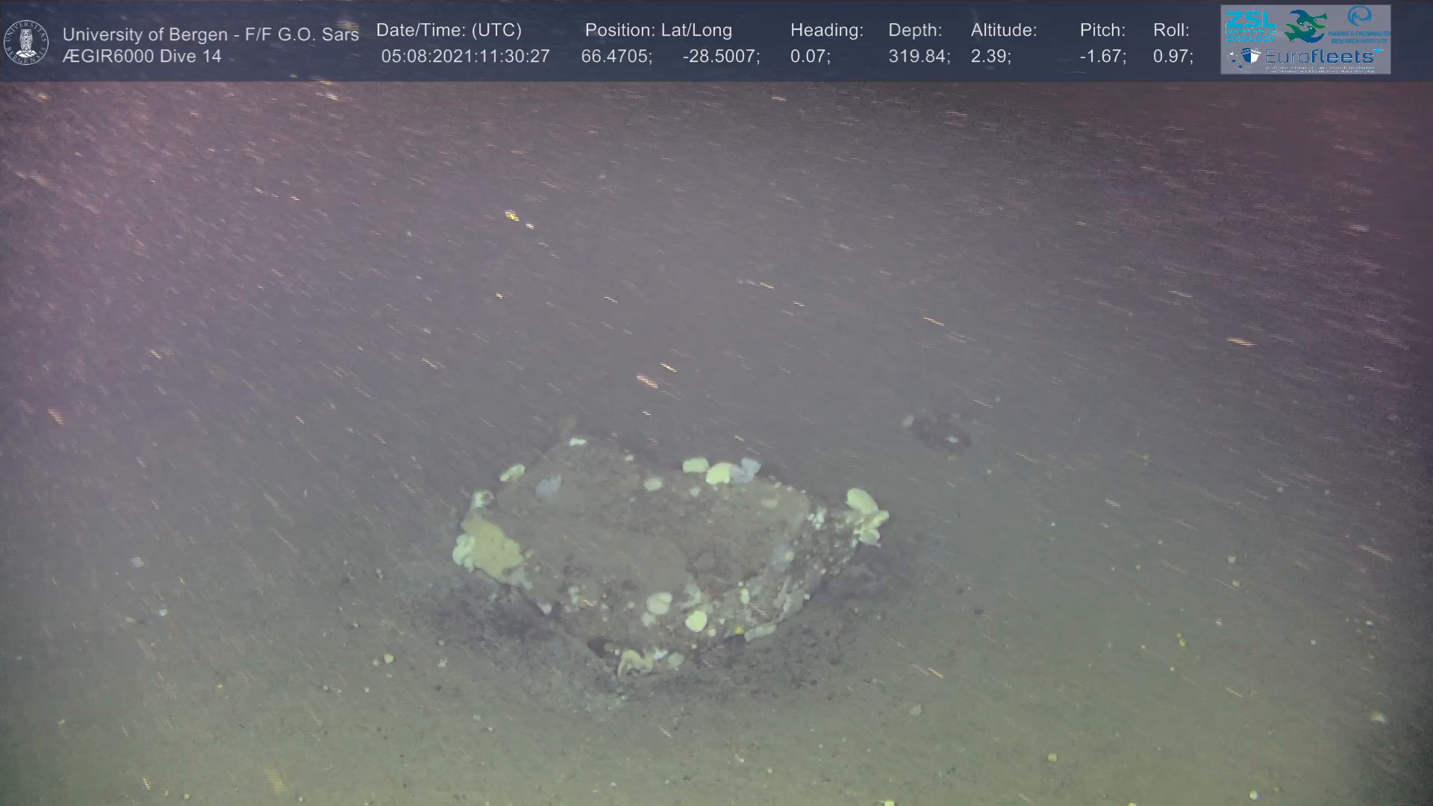Click the Altitude value 2.39

pos(990,56)
